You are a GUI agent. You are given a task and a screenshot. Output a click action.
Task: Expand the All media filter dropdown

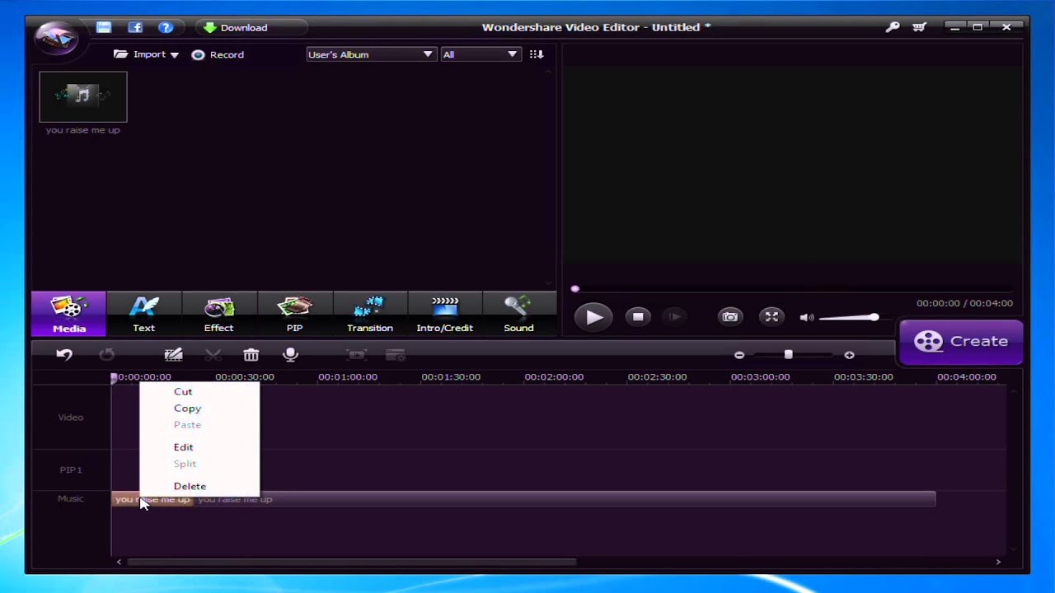[x=481, y=54]
